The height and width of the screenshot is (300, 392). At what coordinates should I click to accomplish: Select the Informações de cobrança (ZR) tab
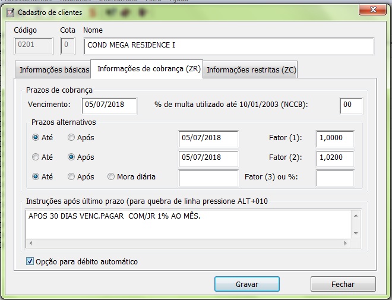tap(148, 69)
